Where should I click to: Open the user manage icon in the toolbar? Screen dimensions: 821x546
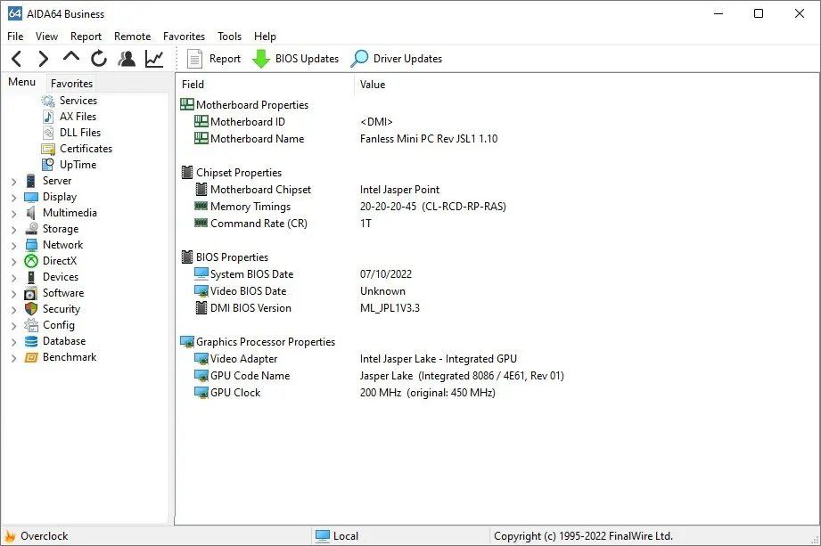(127, 59)
